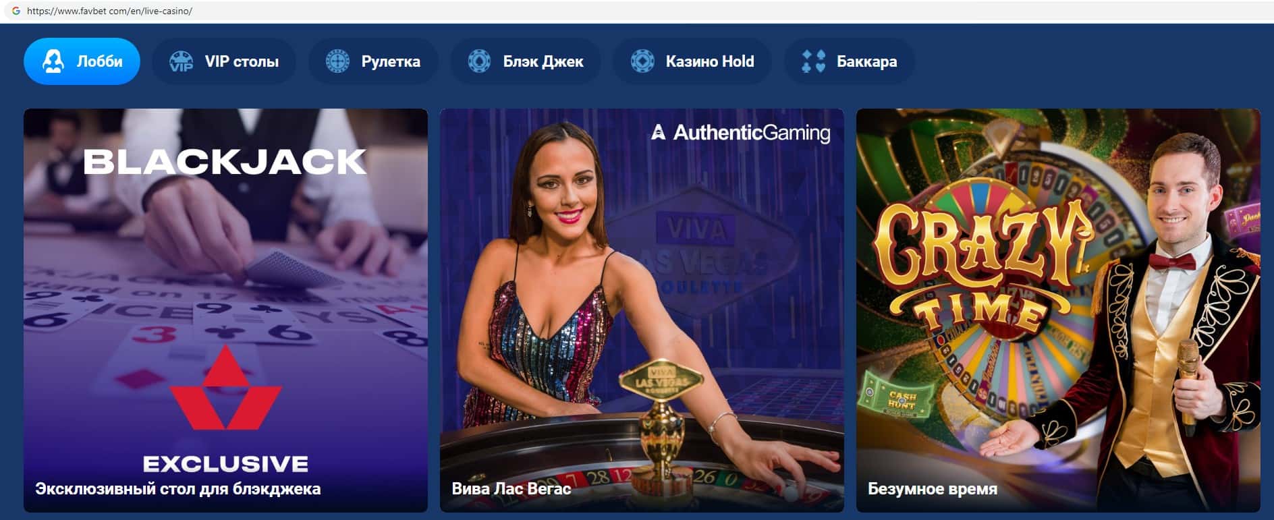Viewport: 1274px width, 520px height.
Task: Click the VIP diamond icon
Action: click(x=181, y=61)
